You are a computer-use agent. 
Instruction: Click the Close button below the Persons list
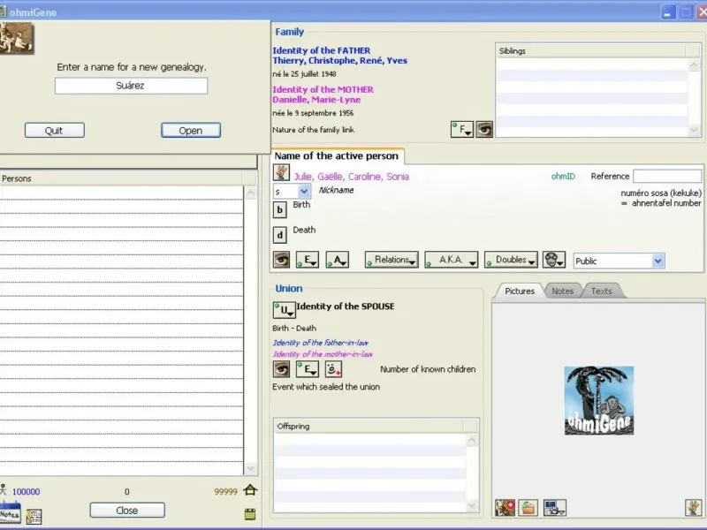(127, 511)
